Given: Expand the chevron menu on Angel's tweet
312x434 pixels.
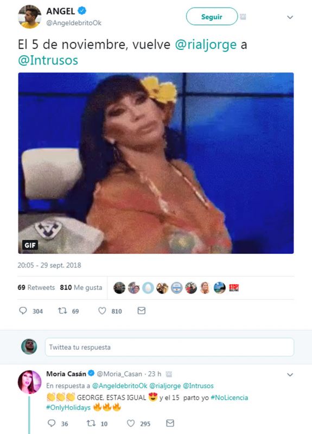Looking at the screenshot, I should [x=290, y=17].
